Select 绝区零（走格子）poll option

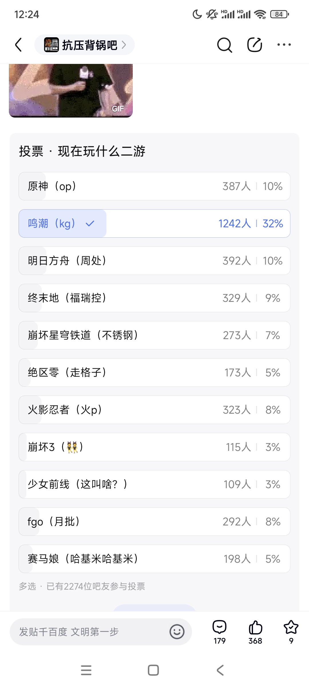click(154, 373)
